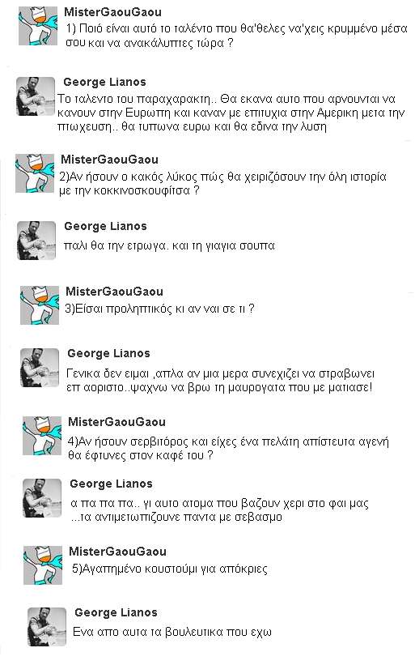This screenshot has height=665, width=415.
Task: Select George Lianos photo beside waiter answer
Action: [x=42, y=498]
